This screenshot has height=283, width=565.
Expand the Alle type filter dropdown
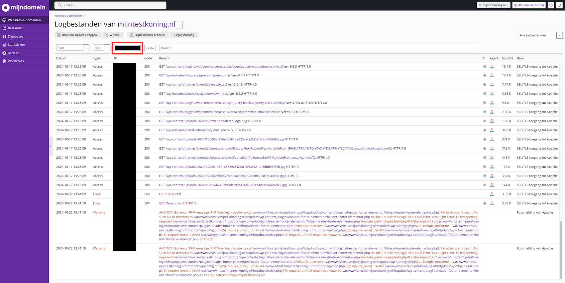click(x=107, y=48)
